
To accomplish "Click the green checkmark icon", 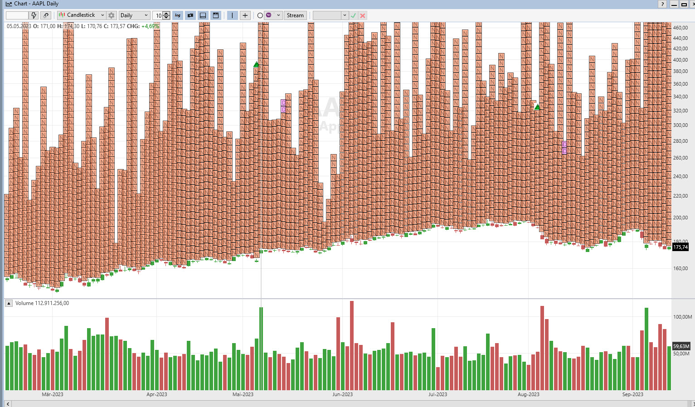I will (354, 15).
